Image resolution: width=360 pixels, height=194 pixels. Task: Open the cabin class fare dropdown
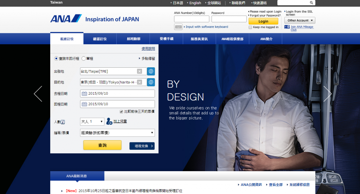coord(117,133)
